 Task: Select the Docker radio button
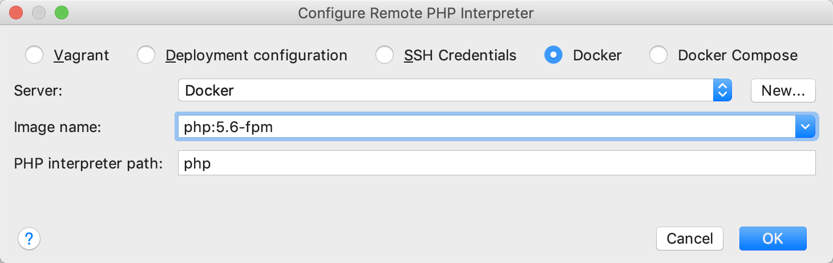coord(553,55)
